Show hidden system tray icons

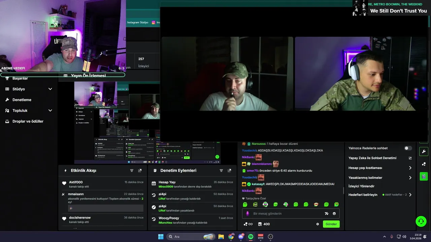[x=385, y=237]
